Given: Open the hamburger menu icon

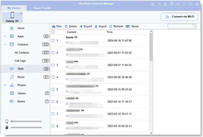Looking at the screenshot, I should click(x=178, y=4).
